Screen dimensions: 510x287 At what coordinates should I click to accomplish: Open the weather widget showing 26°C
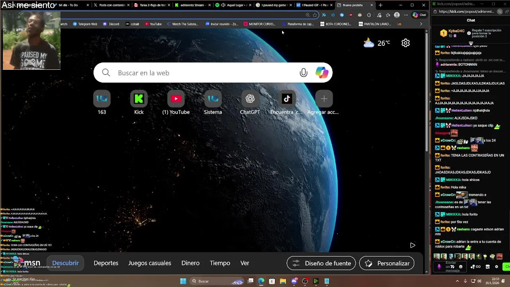377,43
